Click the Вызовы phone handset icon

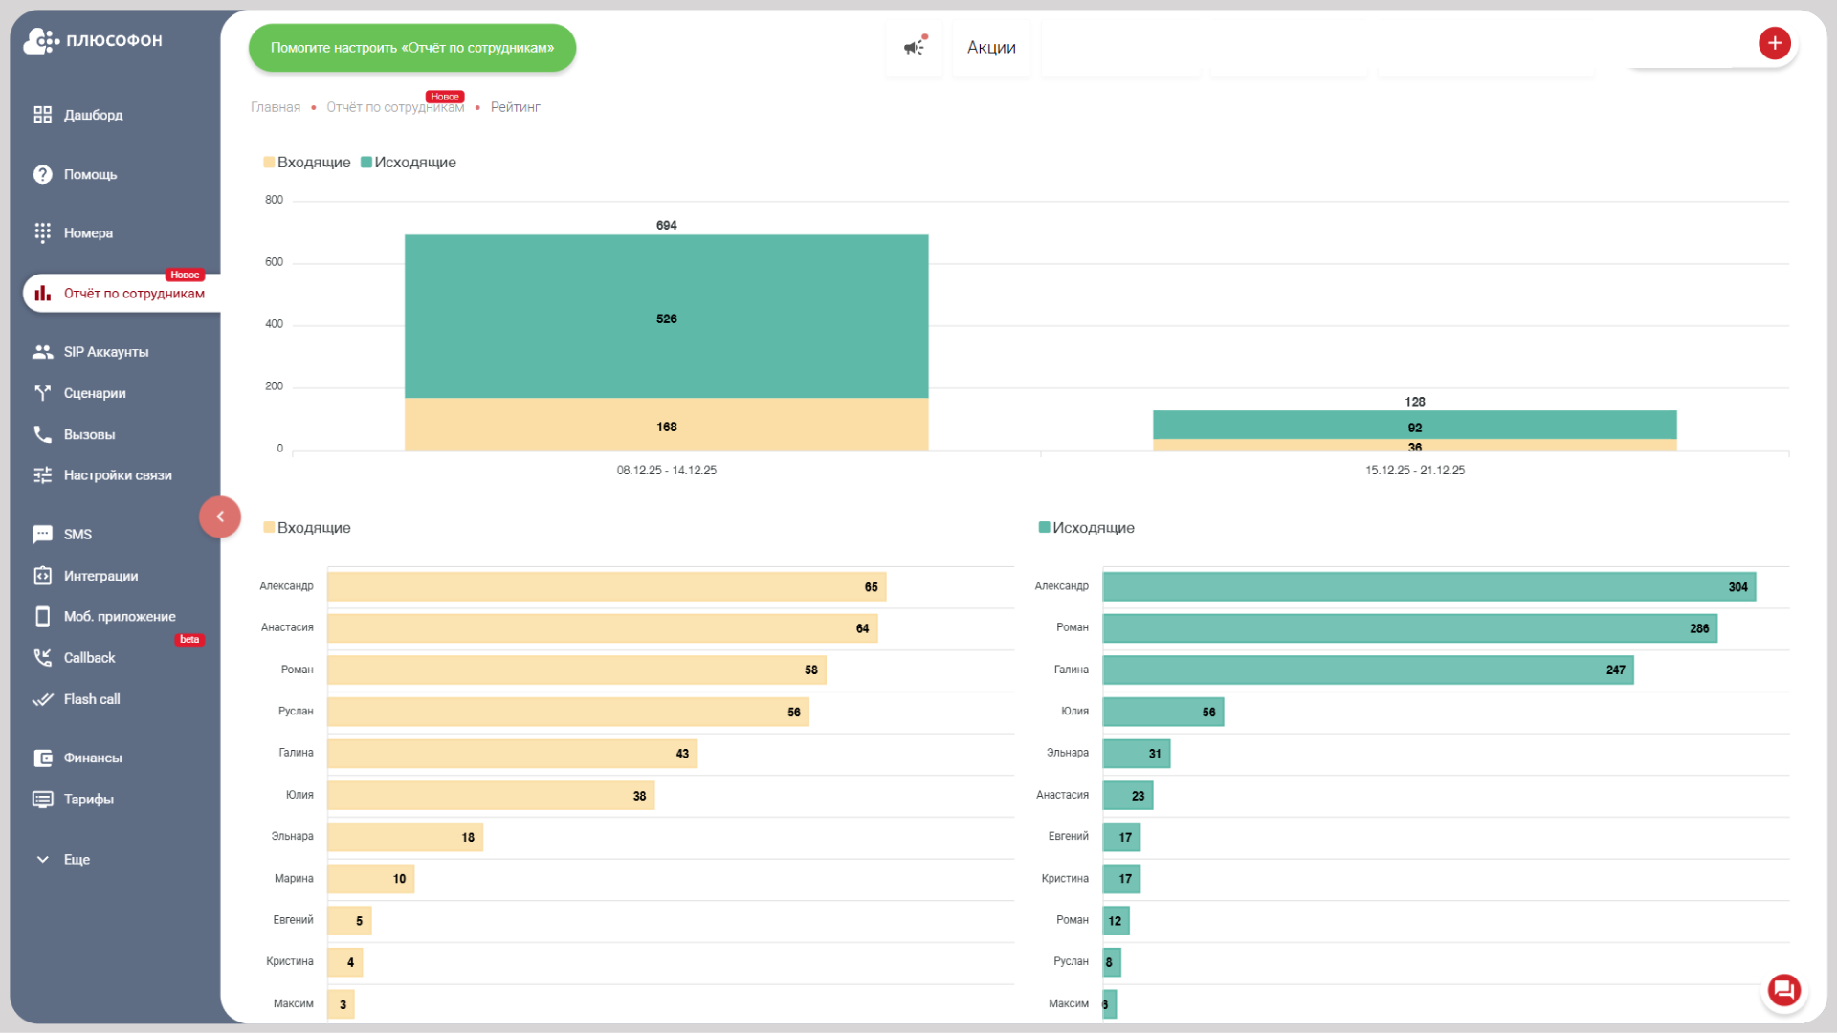42,434
